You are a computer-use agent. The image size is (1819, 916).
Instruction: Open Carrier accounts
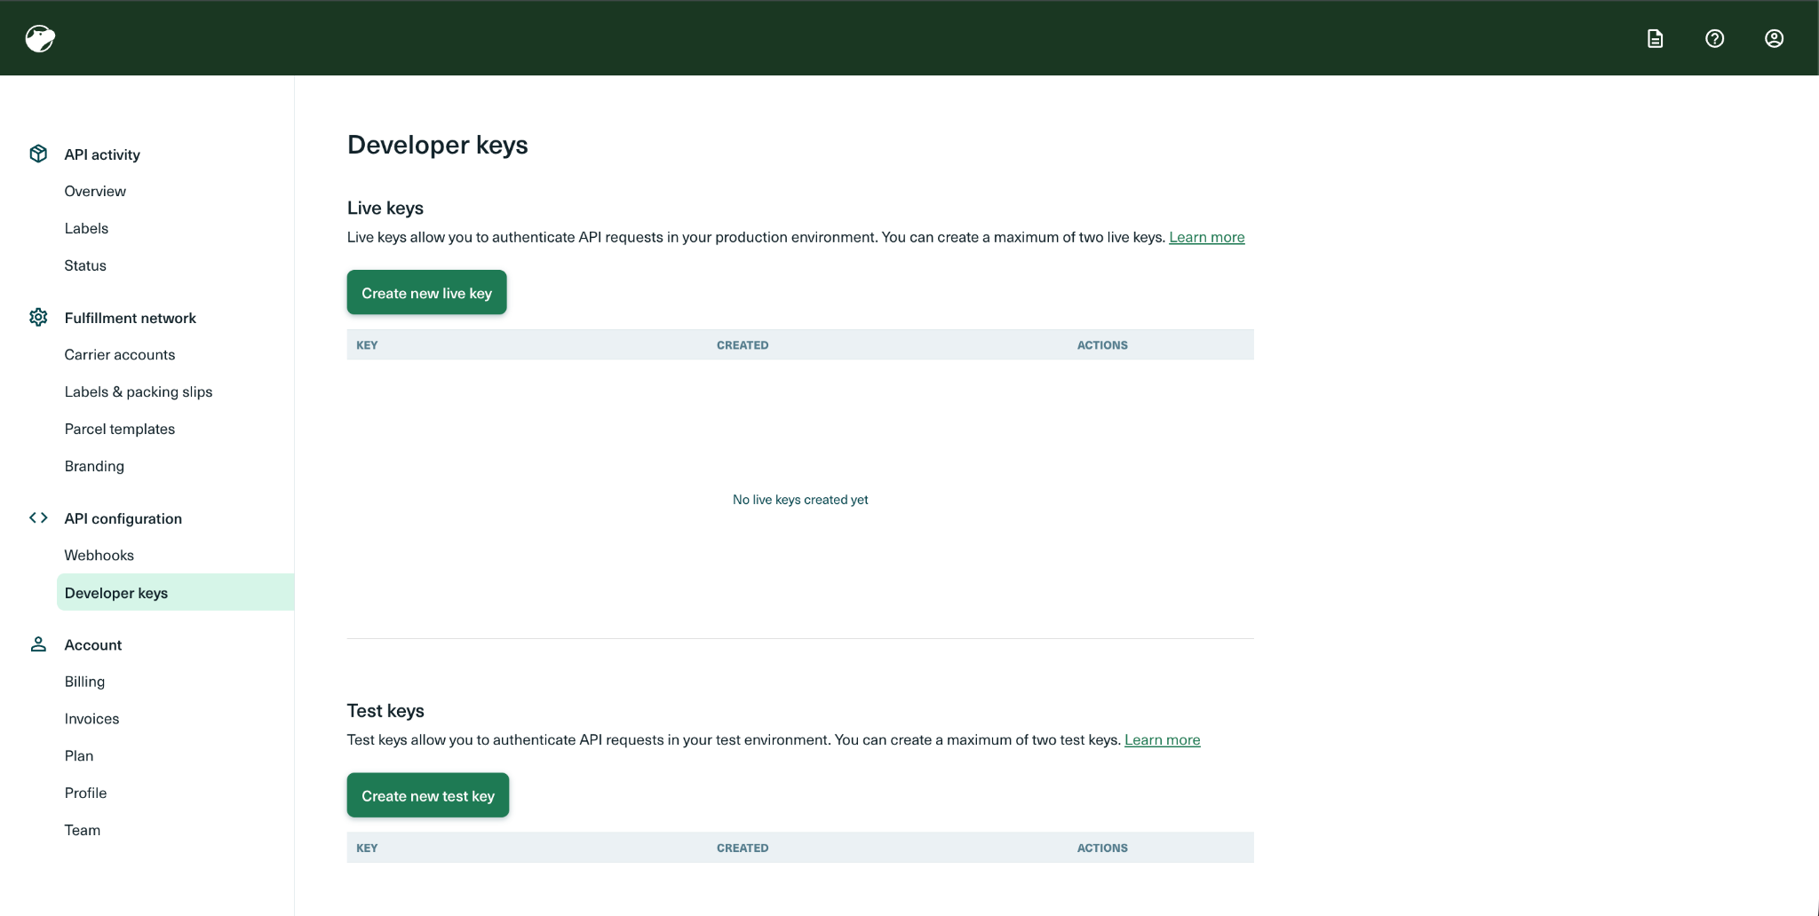(120, 354)
